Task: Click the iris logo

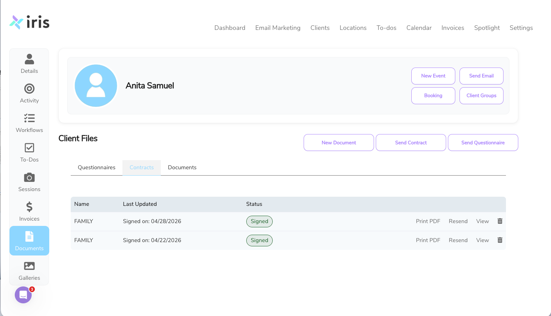Action: coord(30,22)
